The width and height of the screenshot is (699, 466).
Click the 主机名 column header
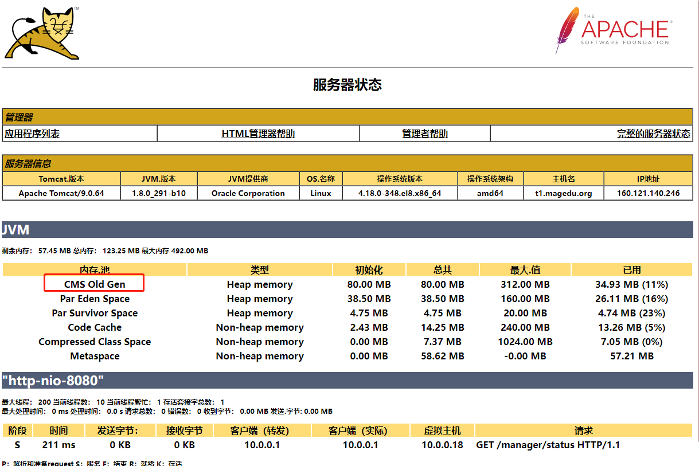pos(564,179)
